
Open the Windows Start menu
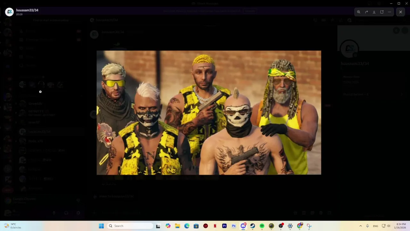[x=101, y=226]
